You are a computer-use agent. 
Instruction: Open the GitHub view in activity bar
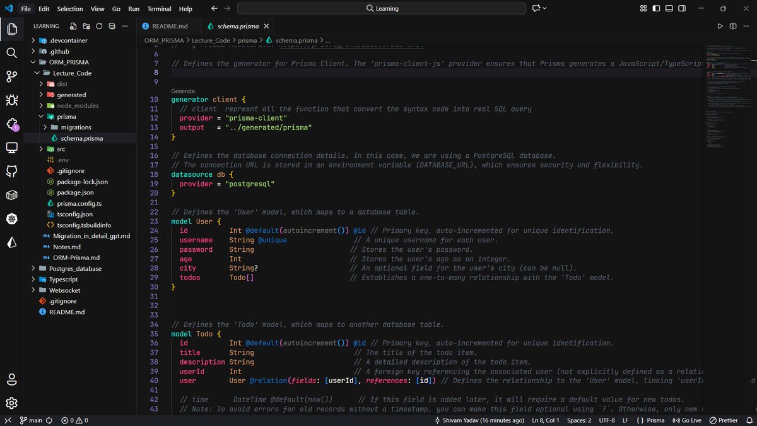(x=11, y=171)
